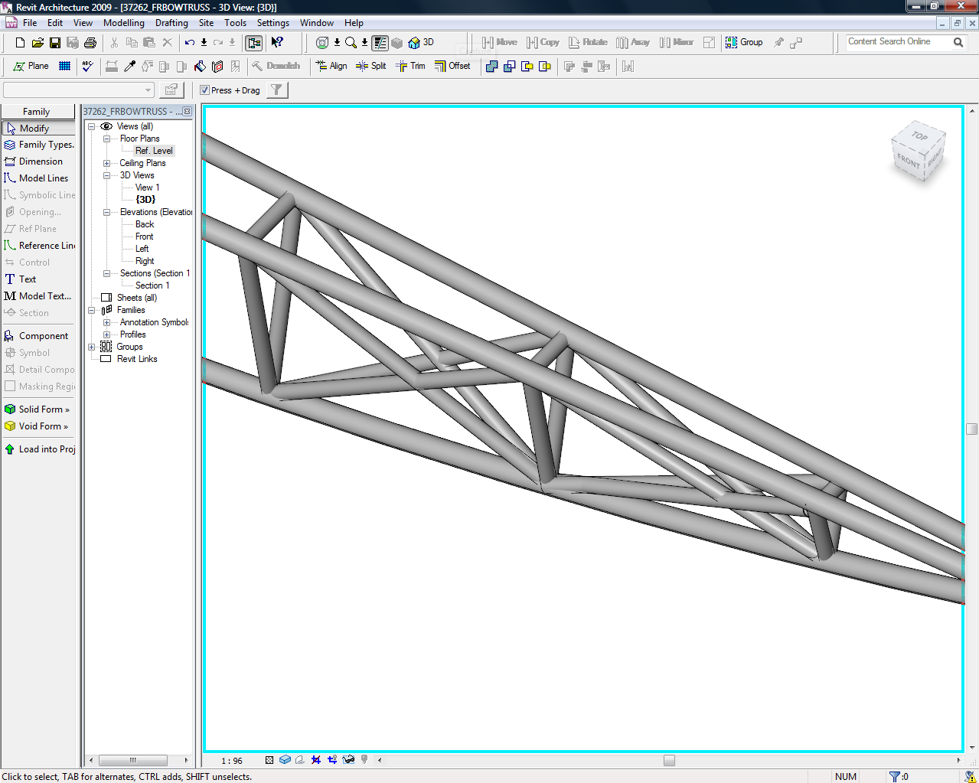979x783 pixels.
Task: Select the Model Graphics Style control
Action: pos(285,759)
